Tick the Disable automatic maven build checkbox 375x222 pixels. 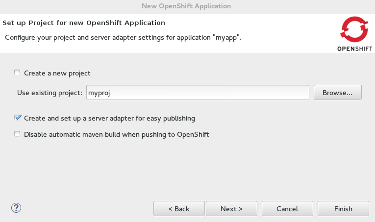(17, 134)
